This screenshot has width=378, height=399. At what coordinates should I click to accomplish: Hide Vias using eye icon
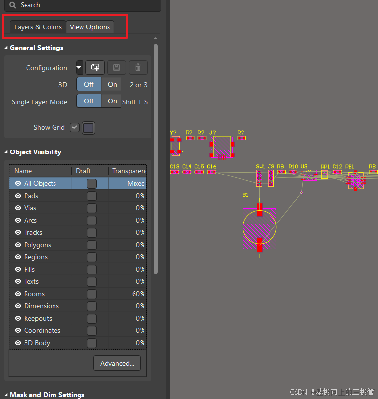point(18,208)
